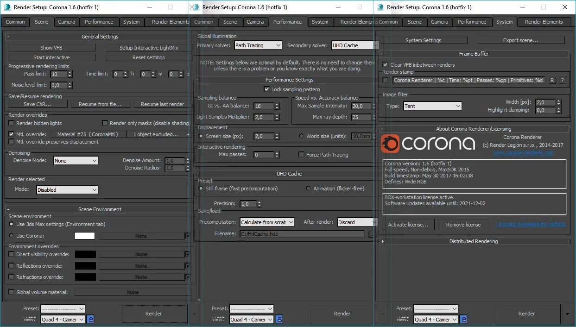The height and width of the screenshot is (327, 576).
Task: Toggle Mtl. override preserves displacement
Action: point(12,142)
